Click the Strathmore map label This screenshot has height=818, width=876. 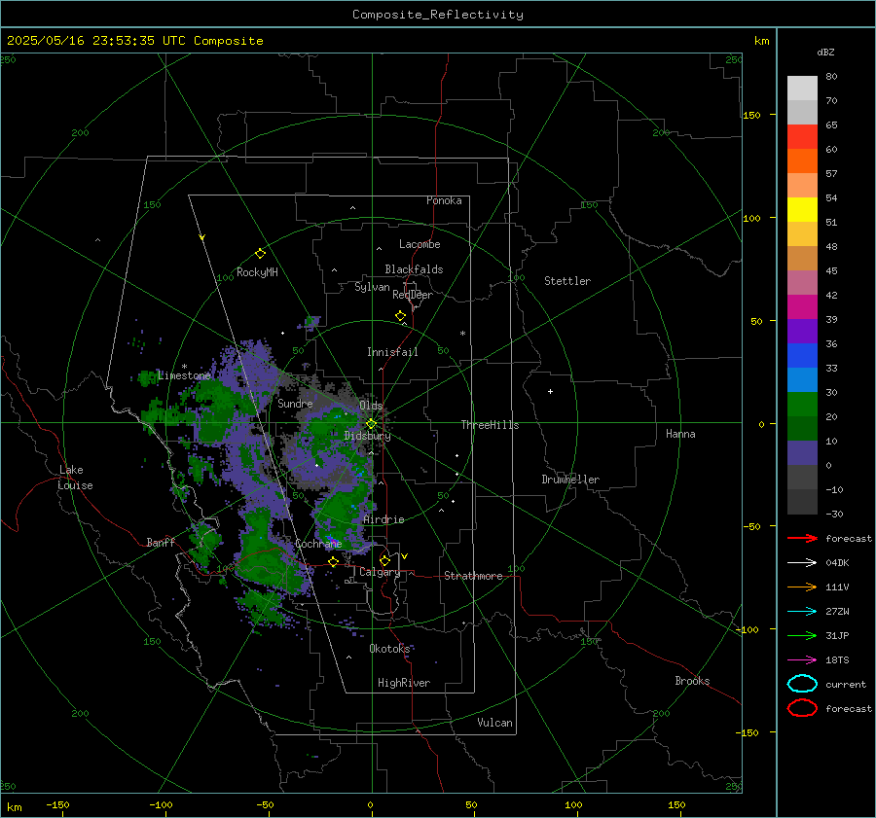[x=473, y=576]
